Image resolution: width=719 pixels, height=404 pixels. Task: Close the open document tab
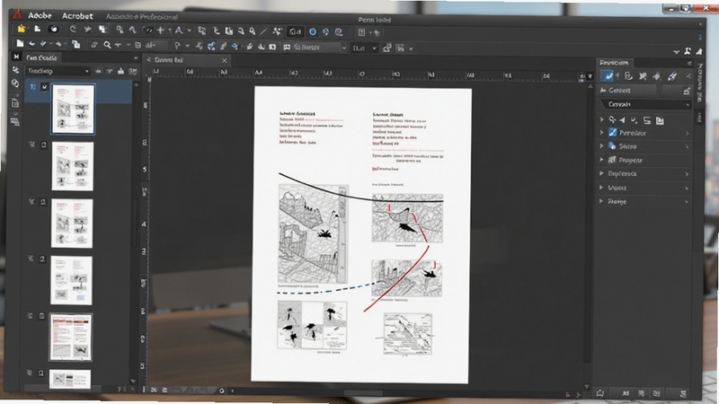pos(224,60)
